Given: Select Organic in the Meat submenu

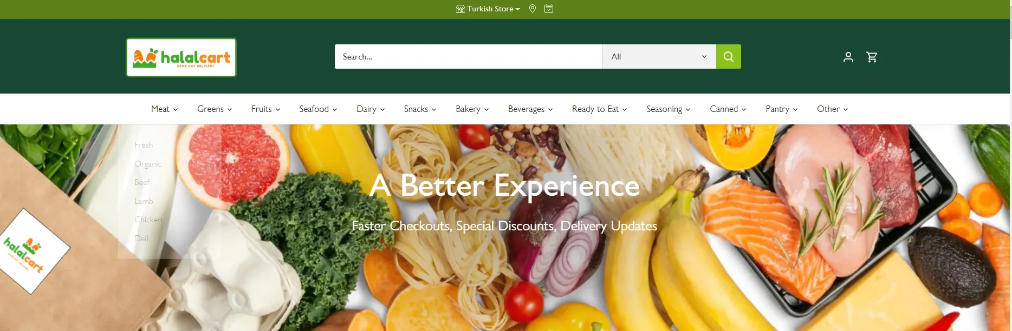Looking at the screenshot, I should coord(148,164).
